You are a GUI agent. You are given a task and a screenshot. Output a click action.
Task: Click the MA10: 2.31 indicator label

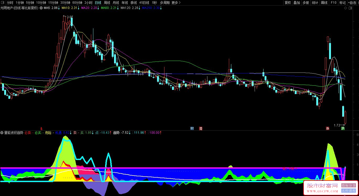[x=69, y=8]
